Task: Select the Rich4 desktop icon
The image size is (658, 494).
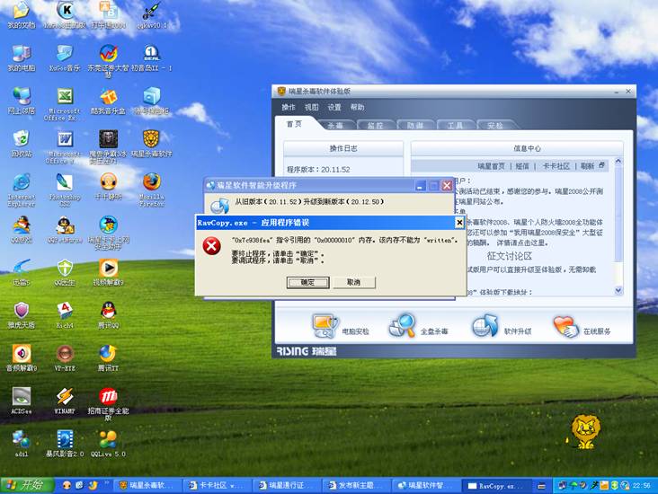Action: pyautogui.click(x=65, y=314)
